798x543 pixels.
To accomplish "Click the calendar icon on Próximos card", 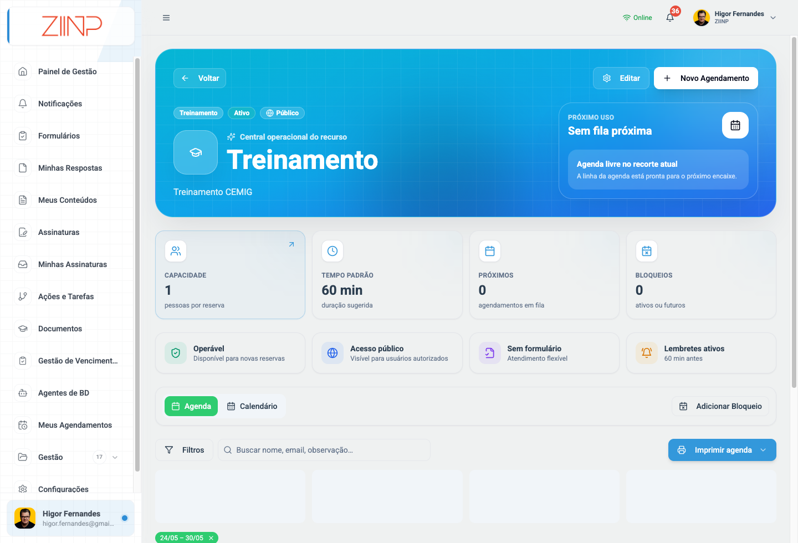I will coord(490,251).
